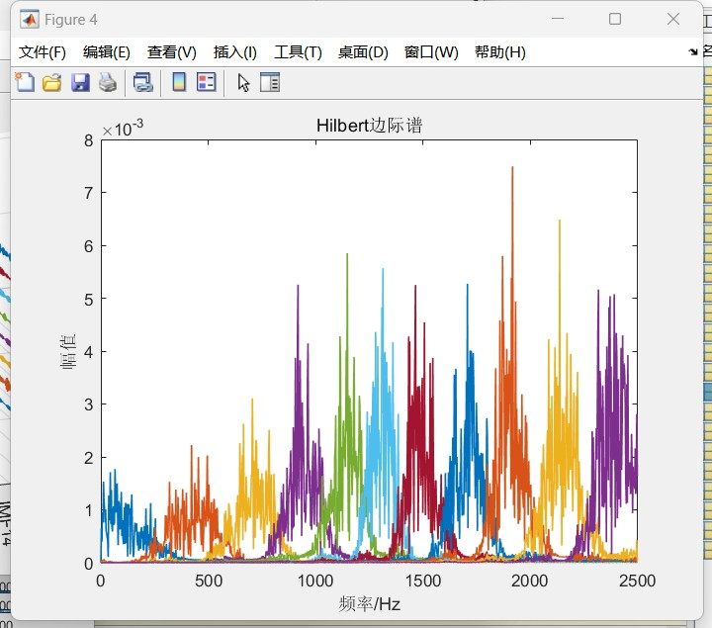This screenshot has width=712, height=628.
Task: Expand the 插入(I) menu
Action: pyautogui.click(x=235, y=52)
